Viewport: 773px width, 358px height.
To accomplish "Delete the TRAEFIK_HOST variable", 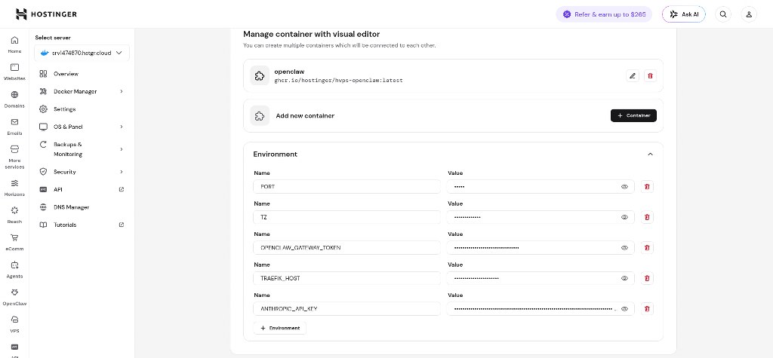I will [x=647, y=278].
